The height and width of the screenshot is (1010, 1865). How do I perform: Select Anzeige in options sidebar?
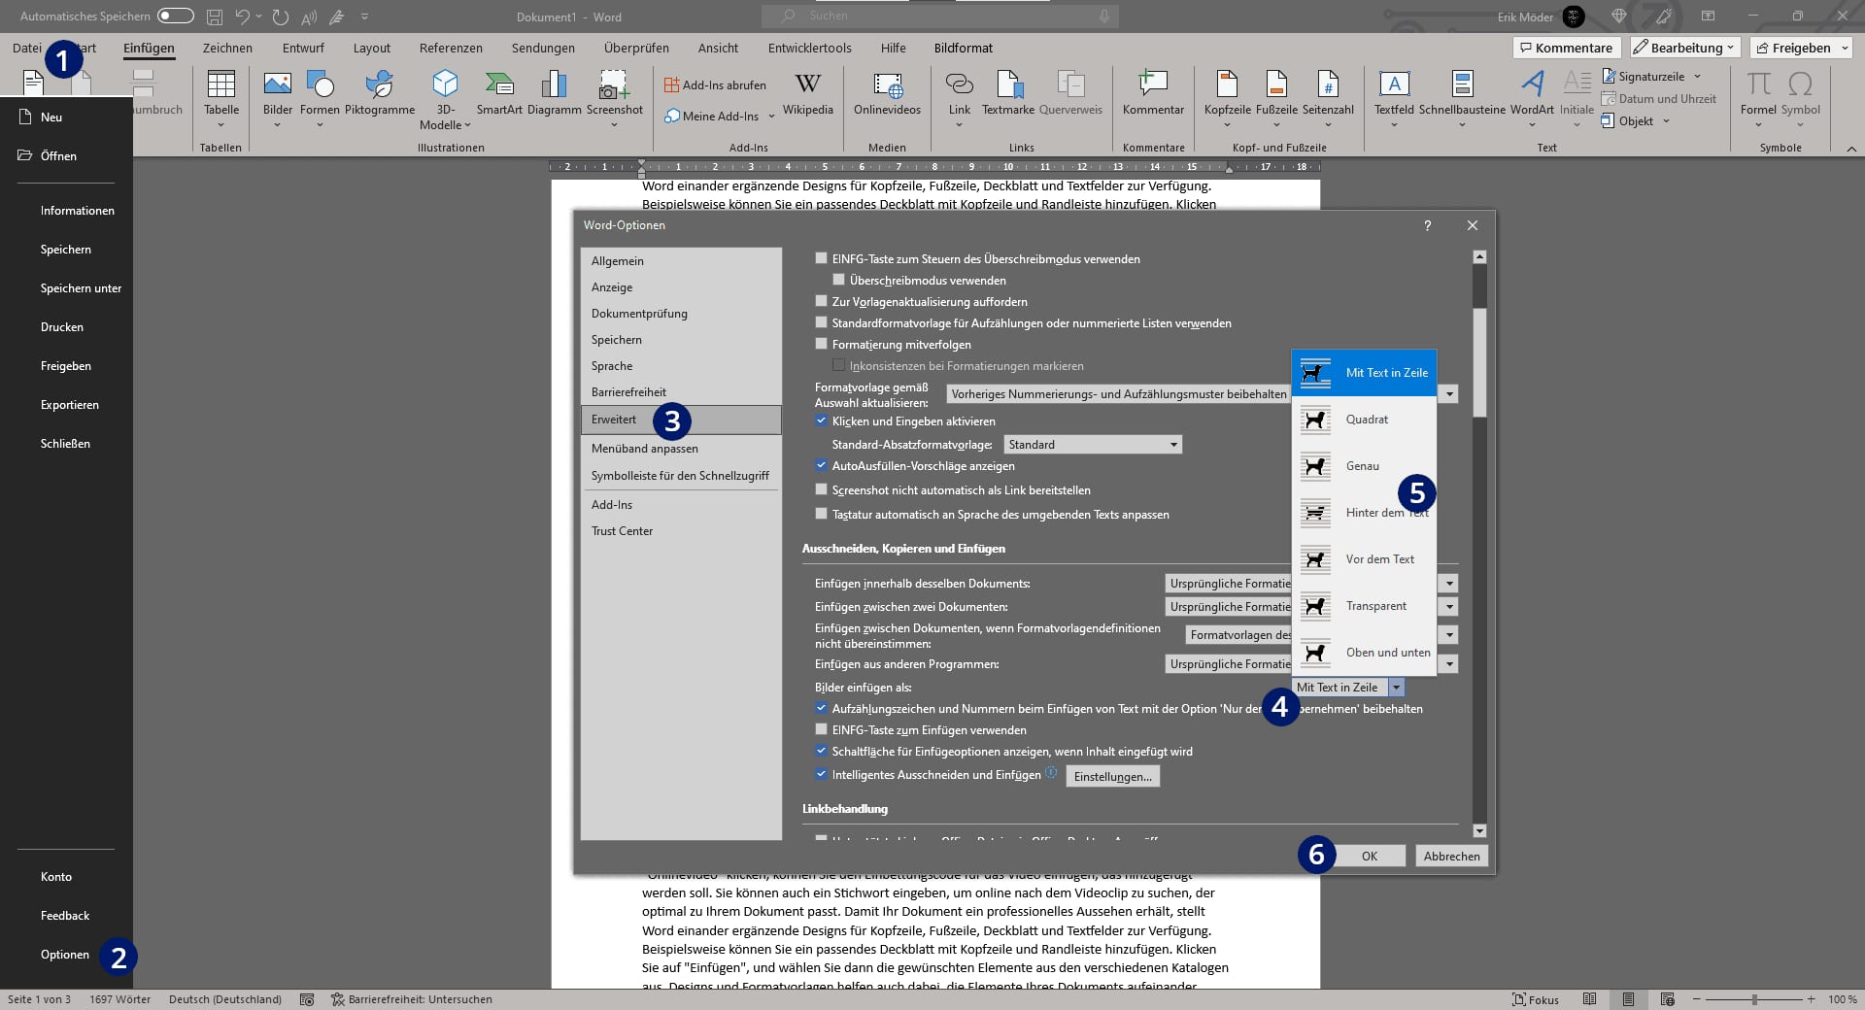point(681,287)
